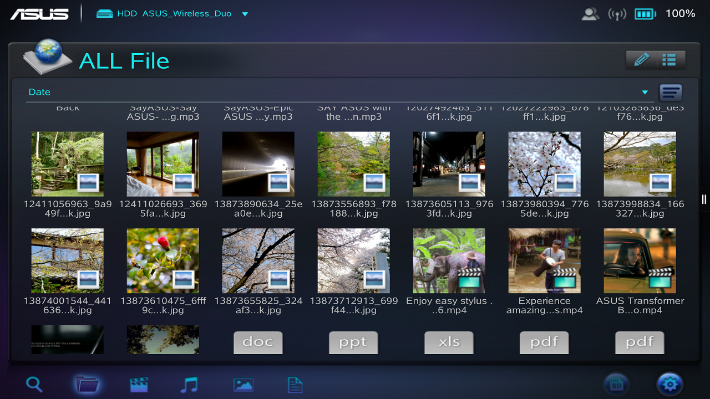Expand the Date field's arrow on the right
The width and height of the screenshot is (710, 399).
[x=645, y=92]
